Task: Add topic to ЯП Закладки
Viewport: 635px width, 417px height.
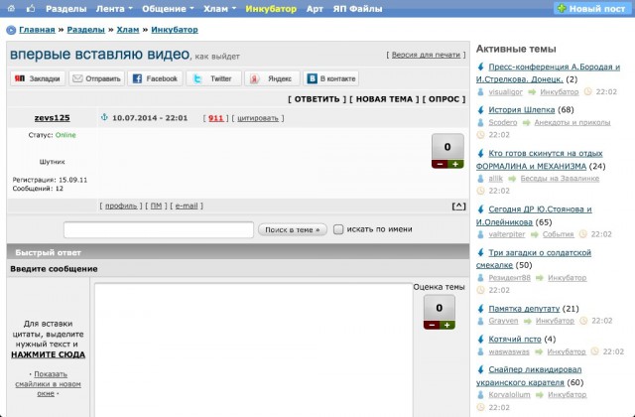Action: pyautogui.click(x=38, y=78)
